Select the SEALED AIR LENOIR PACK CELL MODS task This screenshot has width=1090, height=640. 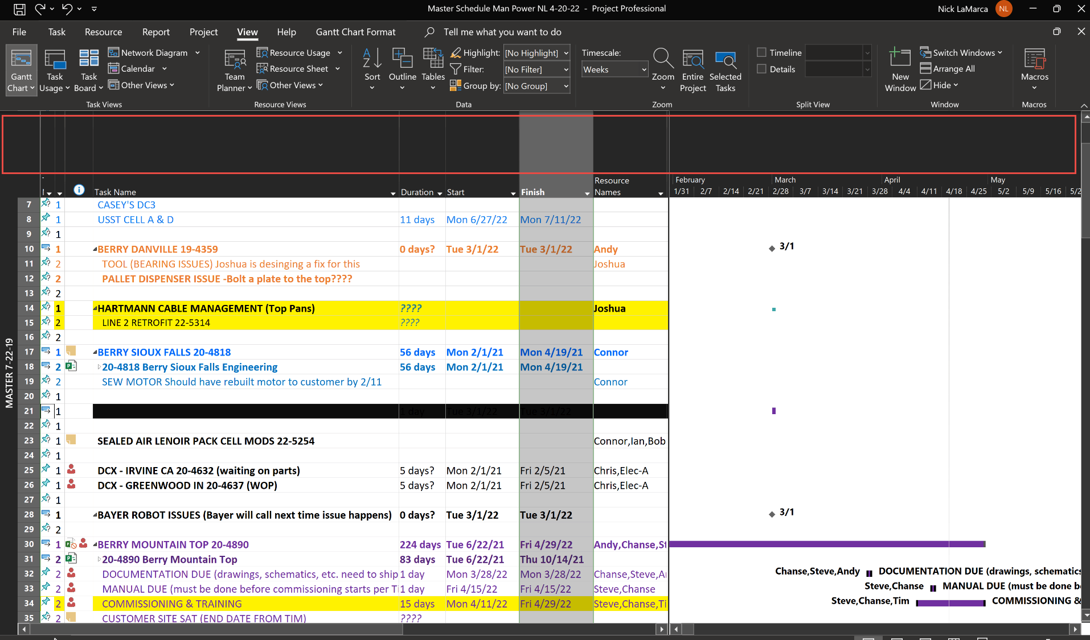tap(206, 441)
